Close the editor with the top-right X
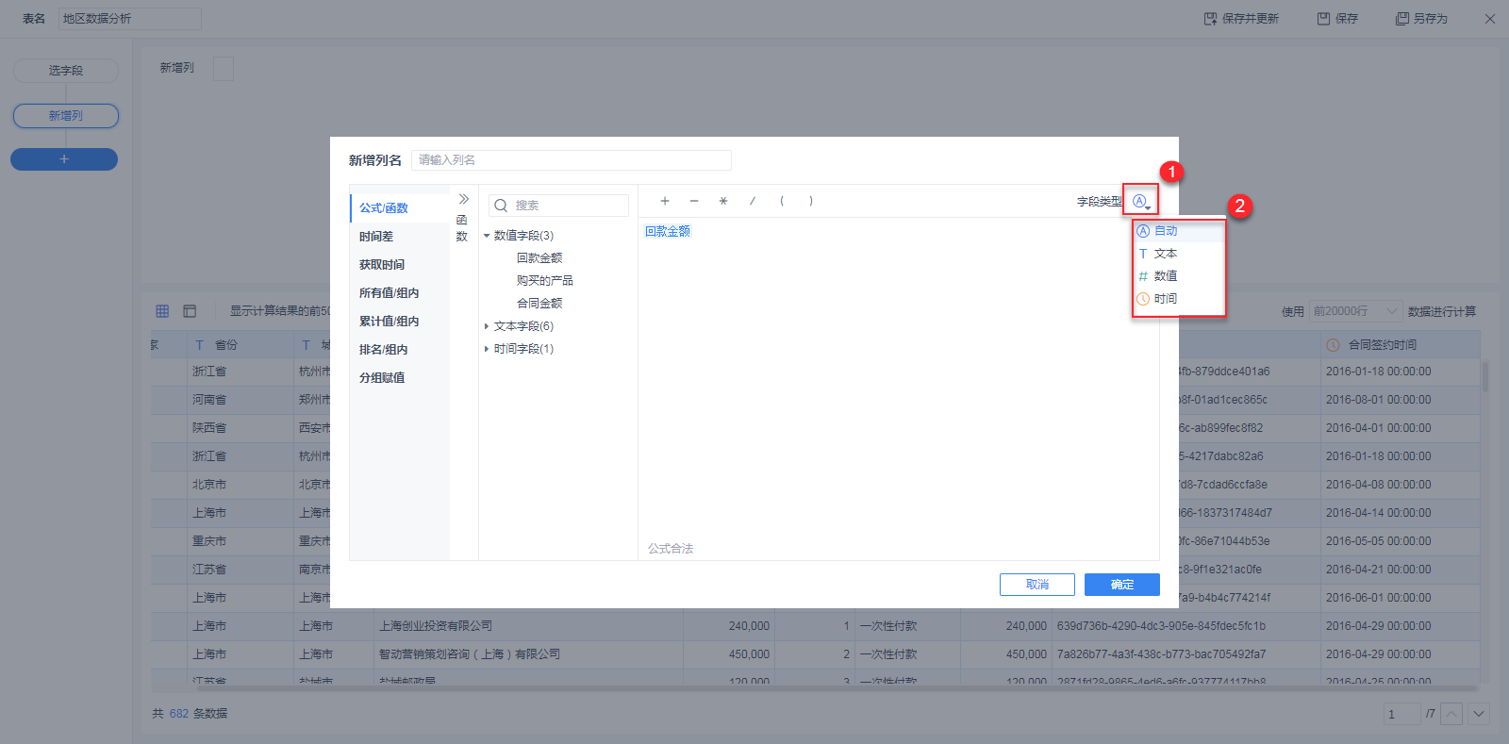The height and width of the screenshot is (744, 1509). point(1490,19)
